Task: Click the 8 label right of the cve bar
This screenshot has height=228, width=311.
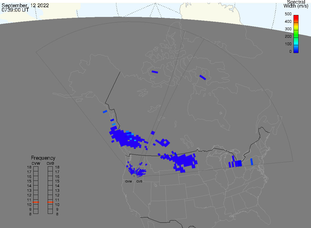Action: click(57, 214)
